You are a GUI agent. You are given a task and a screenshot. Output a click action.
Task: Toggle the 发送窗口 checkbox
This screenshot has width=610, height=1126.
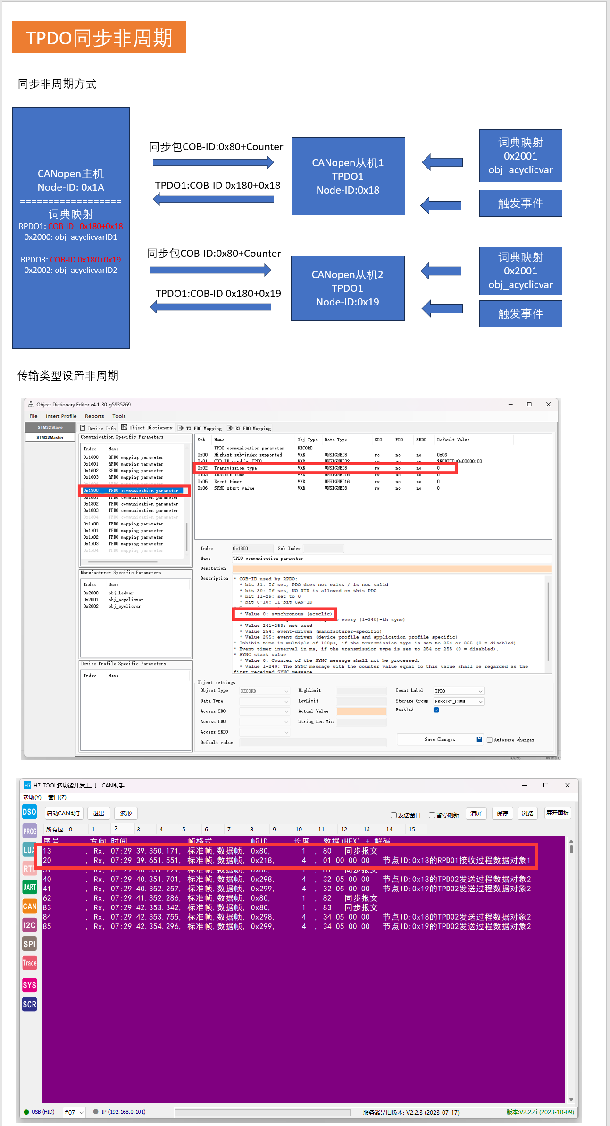coord(393,815)
